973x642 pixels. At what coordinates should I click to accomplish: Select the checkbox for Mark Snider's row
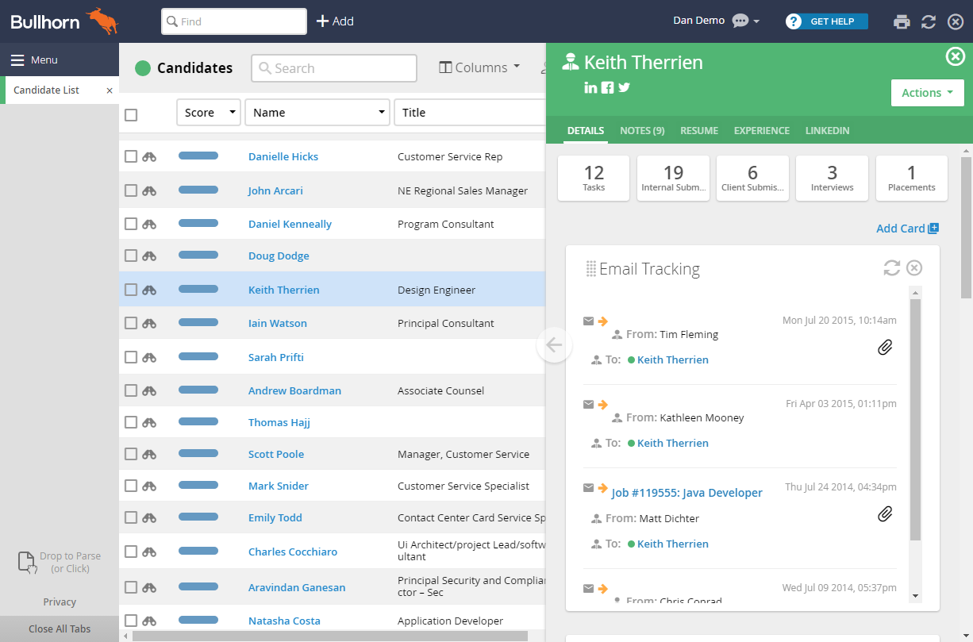130,486
